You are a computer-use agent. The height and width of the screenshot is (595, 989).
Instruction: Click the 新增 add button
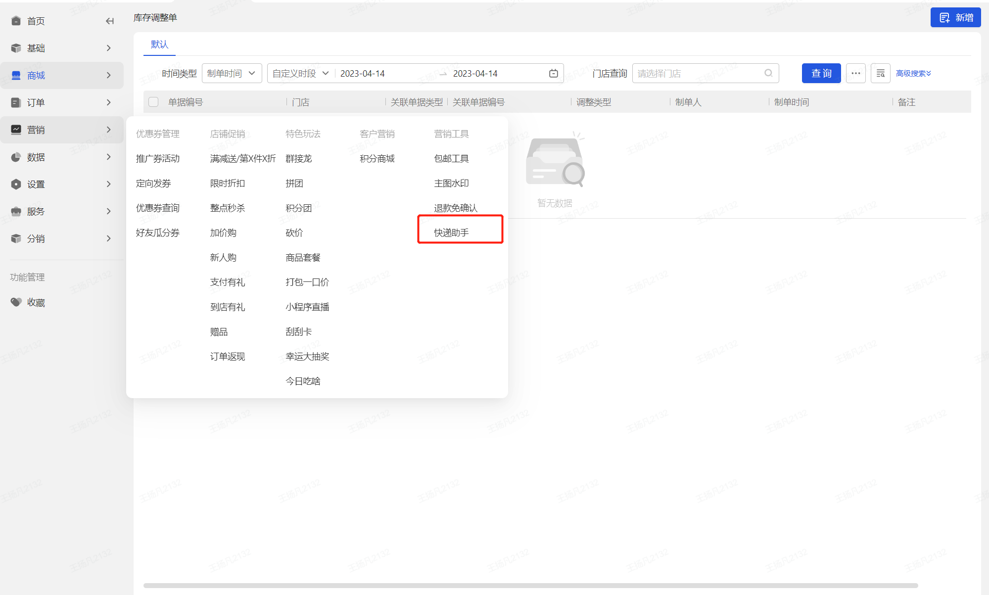[x=955, y=17]
